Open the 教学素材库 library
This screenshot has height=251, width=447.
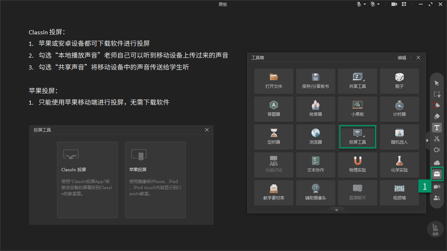(x=274, y=193)
